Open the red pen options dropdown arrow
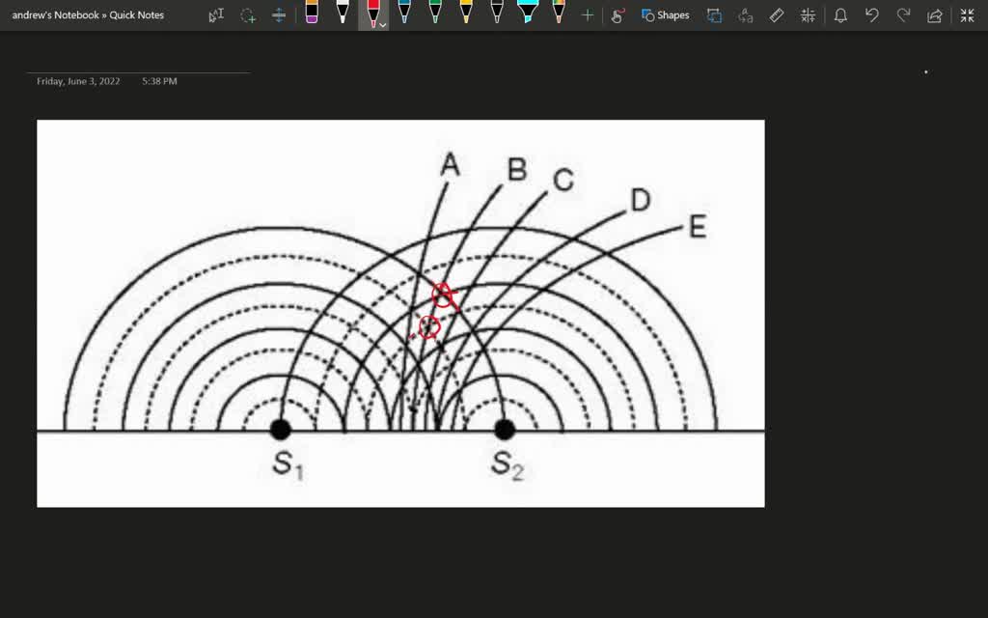The image size is (988, 618). pos(382,25)
